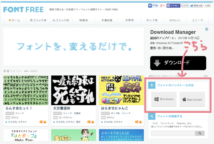Click the tweet count 1,401
214x144 pixels.
click(x=208, y=6)
